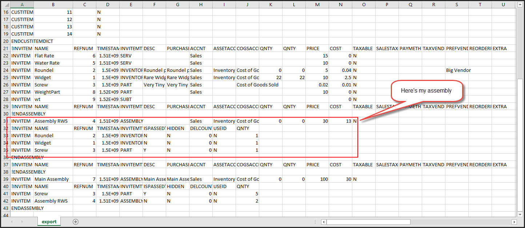Switch to the export sheet tab

[49, 221]
